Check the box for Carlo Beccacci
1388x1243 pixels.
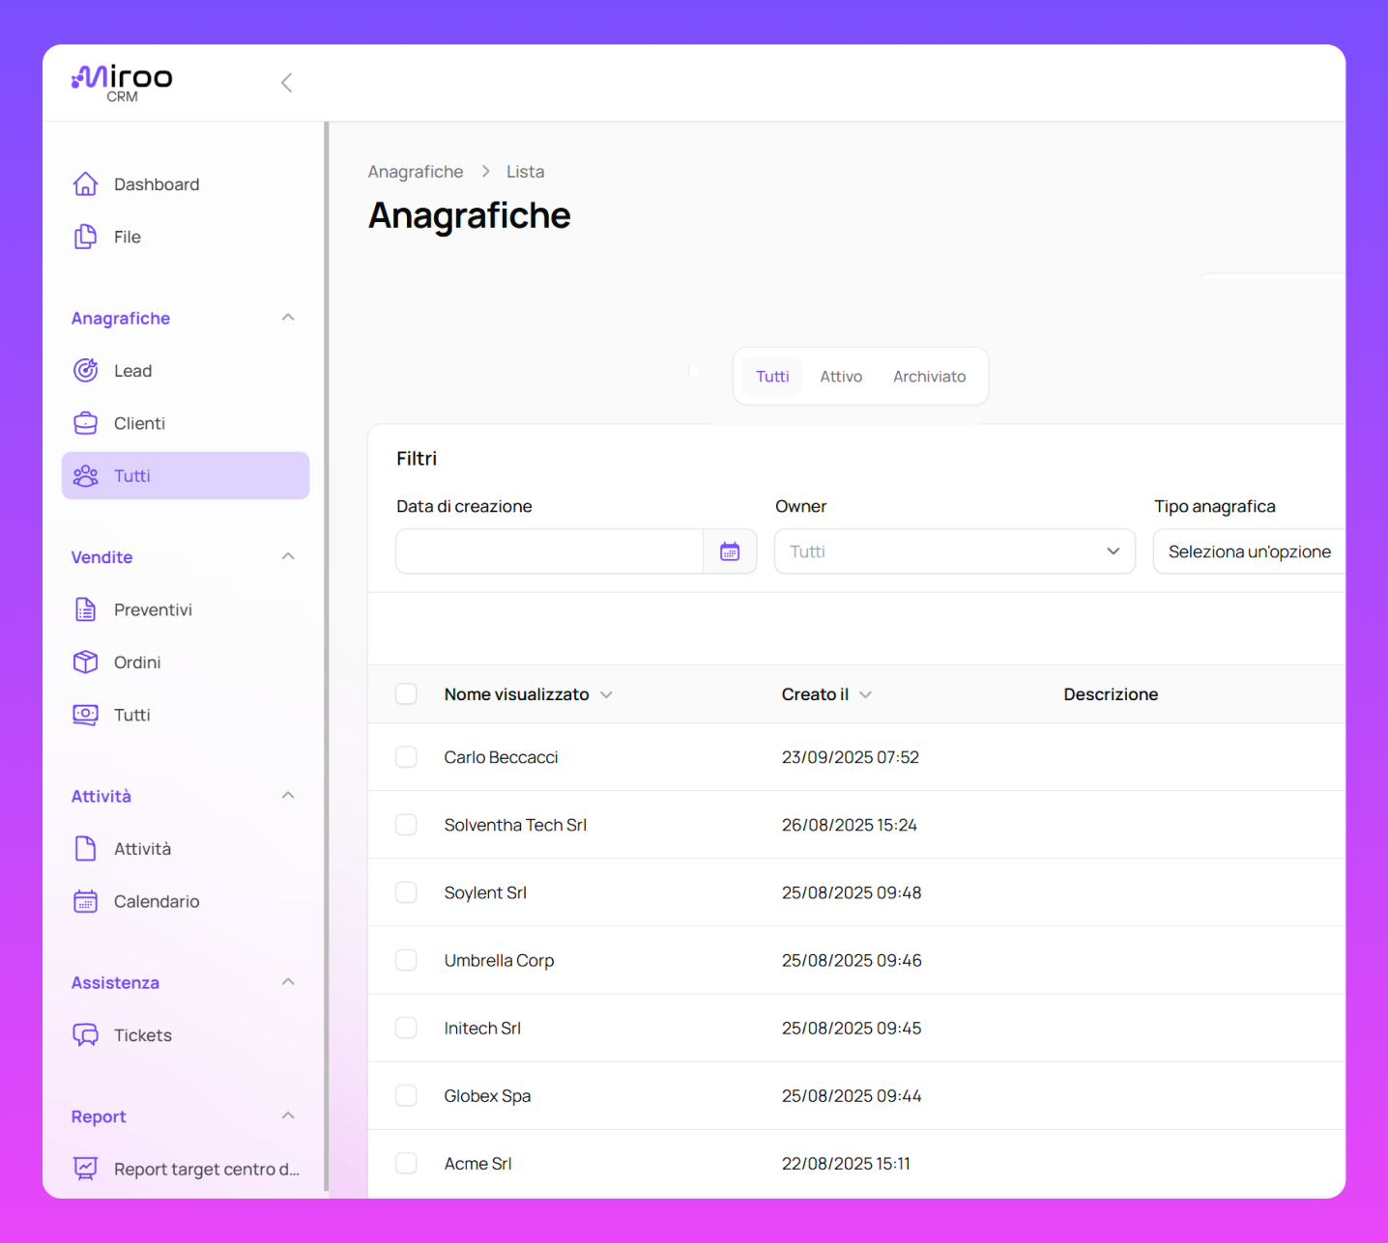point(406,757)
